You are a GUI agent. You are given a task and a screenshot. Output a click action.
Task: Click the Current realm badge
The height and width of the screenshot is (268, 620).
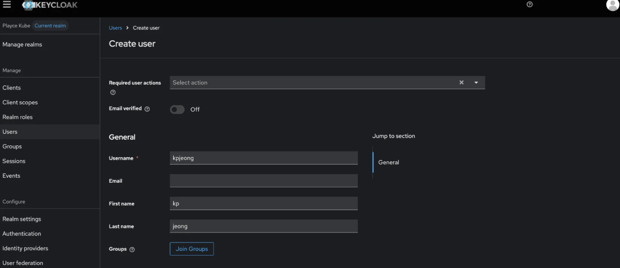pyautogui.click(x=50, y=26)
